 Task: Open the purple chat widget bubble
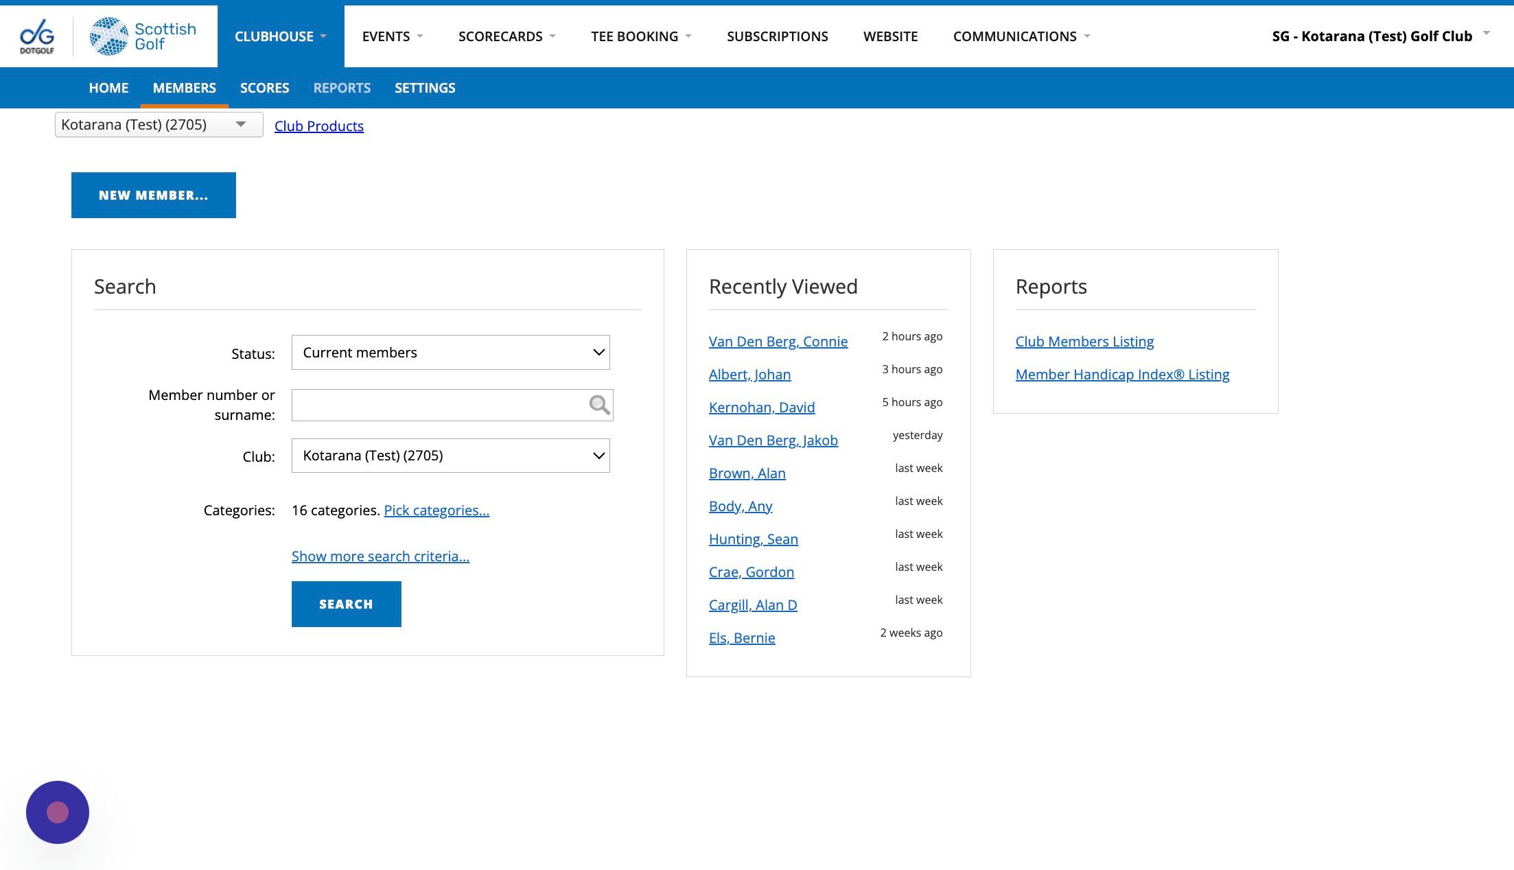(58, 812)
